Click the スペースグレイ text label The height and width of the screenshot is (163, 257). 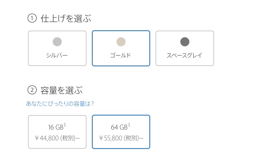185,55
